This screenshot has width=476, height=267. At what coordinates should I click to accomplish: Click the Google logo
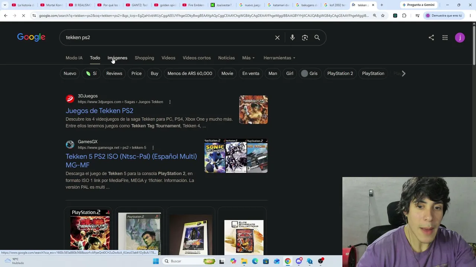pyautogui.click(x=31, y=37)
